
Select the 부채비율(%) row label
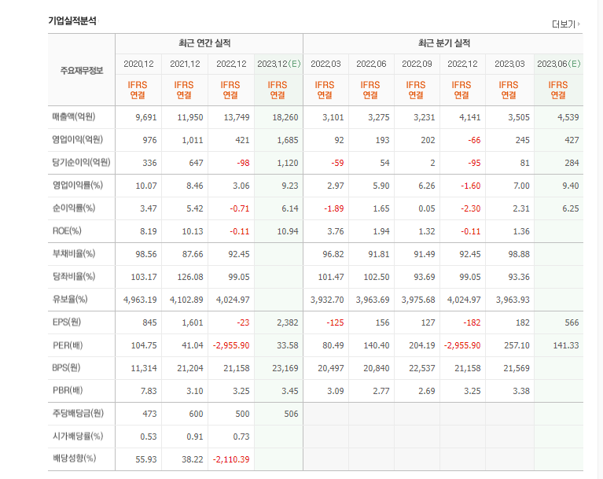74,253
